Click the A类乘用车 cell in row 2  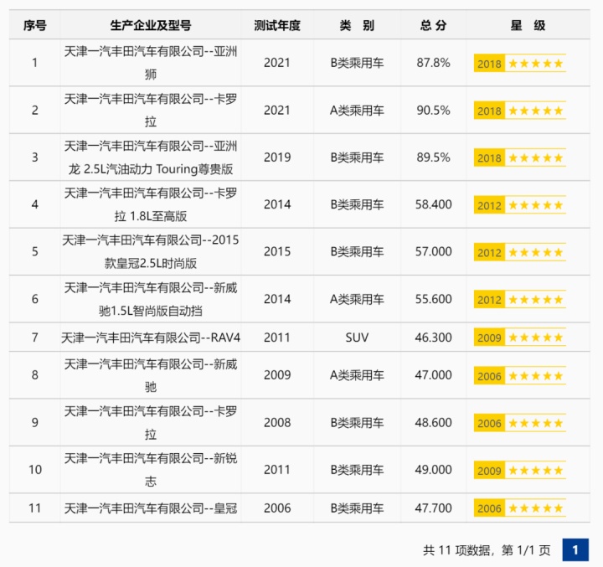pyautogui.click(x=357, y=110)
